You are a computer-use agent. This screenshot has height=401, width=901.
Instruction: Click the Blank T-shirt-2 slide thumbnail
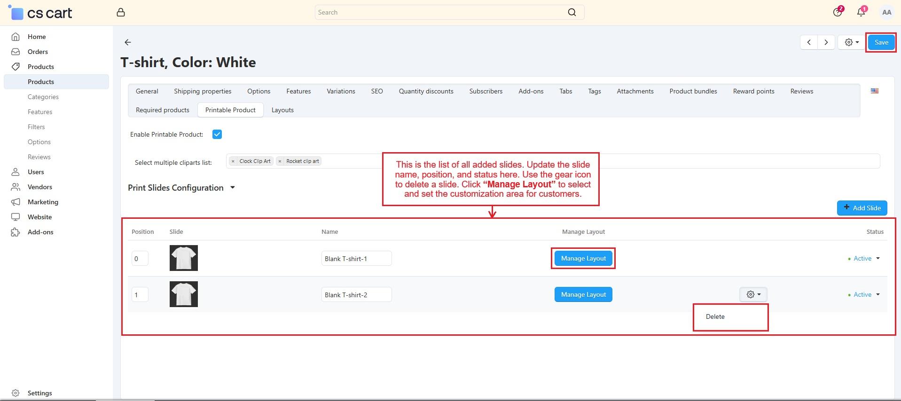tap(184, 294)
